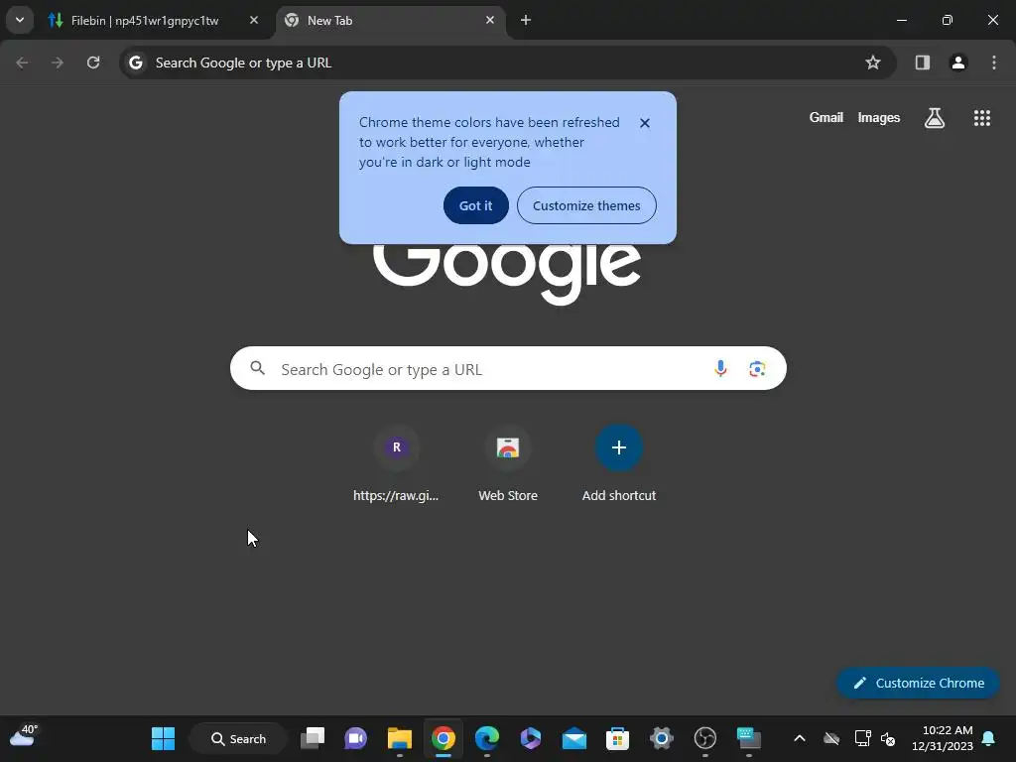Click the Customize Chrome button
The height and width of the screenshot is (762, 1016).
click(918, 683)
